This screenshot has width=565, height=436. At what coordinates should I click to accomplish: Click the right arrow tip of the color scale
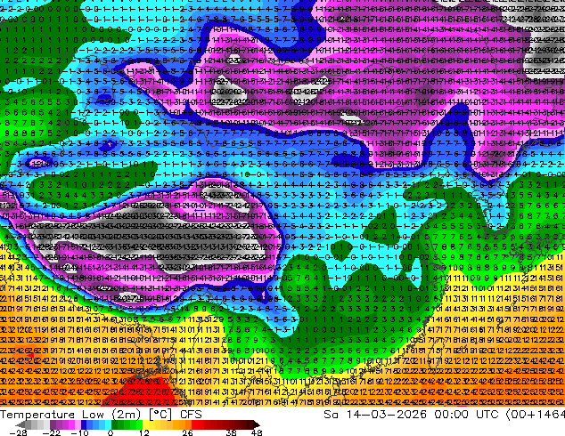(x=257, y=424)
